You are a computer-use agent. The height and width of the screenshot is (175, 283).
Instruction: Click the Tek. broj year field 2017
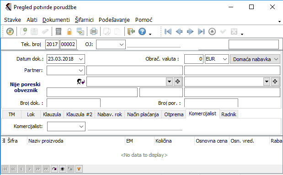pyautogui.click(x=52, y=44)
